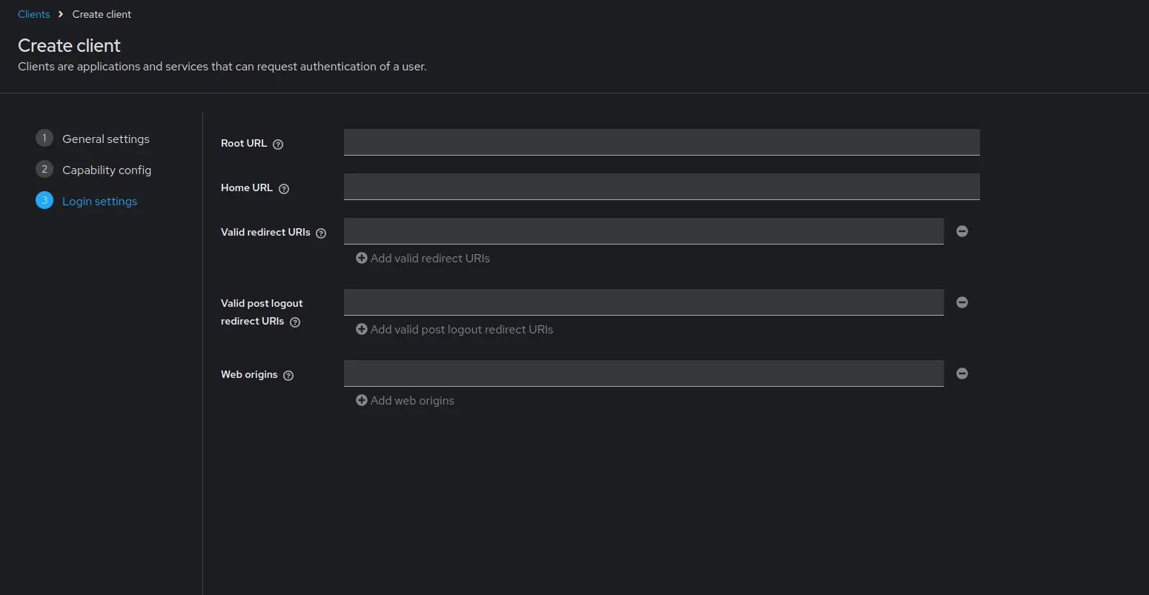1149x595 pixels.
Task: Click the Home URL help icon
Action: [284, 189]
